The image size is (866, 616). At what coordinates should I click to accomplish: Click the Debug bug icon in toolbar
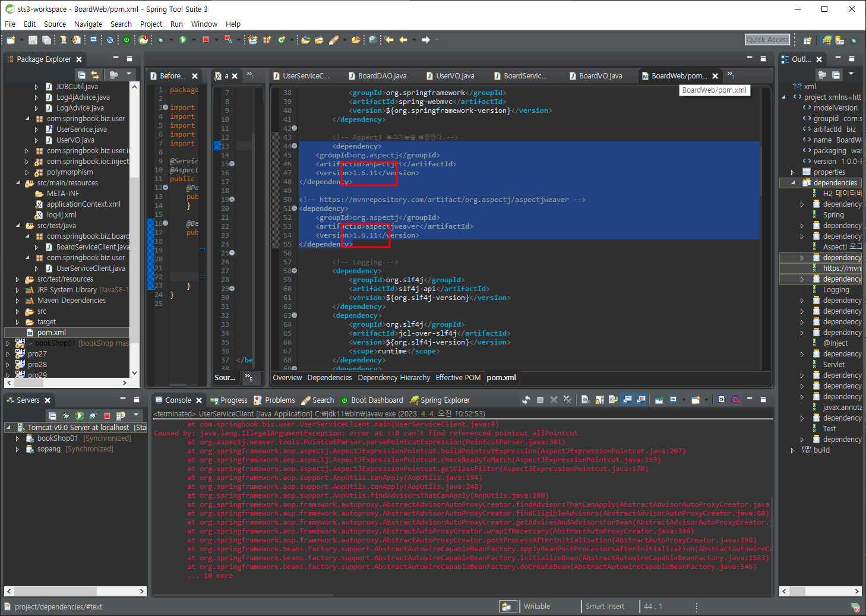pos(161,40)
